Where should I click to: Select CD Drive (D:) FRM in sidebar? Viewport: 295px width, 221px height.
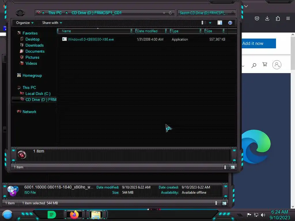[x=41, y=99]
